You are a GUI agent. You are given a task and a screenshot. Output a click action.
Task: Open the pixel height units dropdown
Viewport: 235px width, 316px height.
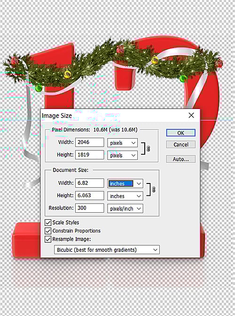point(123,155)
